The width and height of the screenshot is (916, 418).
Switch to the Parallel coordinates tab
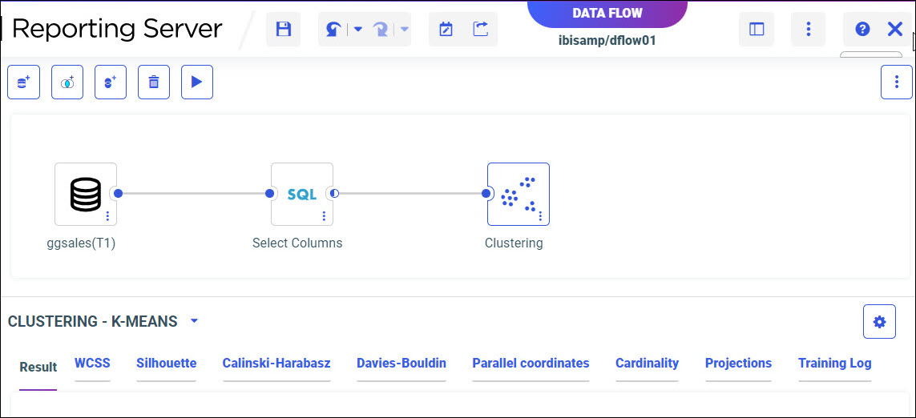tap(531, 364)
